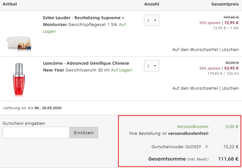Viewport: 242px width, 168px height.
Task: Select the Anzahl column header
Action: [152, 4]
